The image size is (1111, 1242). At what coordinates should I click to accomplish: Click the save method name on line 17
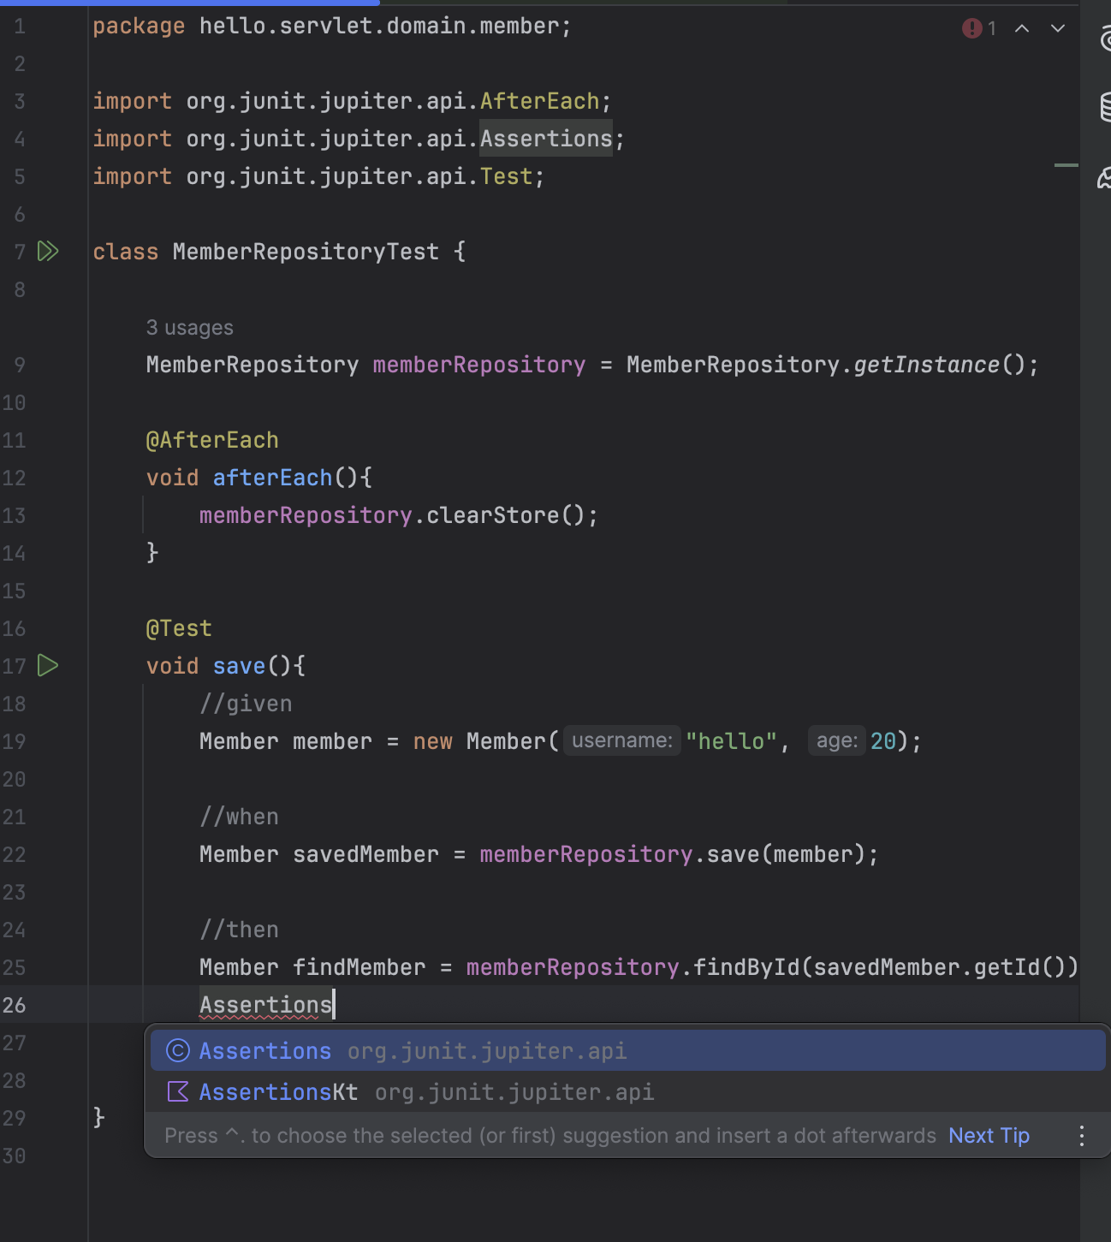(x=239, y=666)
